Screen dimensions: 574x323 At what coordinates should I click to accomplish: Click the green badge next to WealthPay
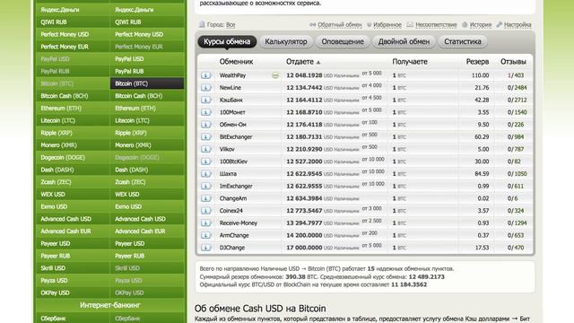[275, 75]
